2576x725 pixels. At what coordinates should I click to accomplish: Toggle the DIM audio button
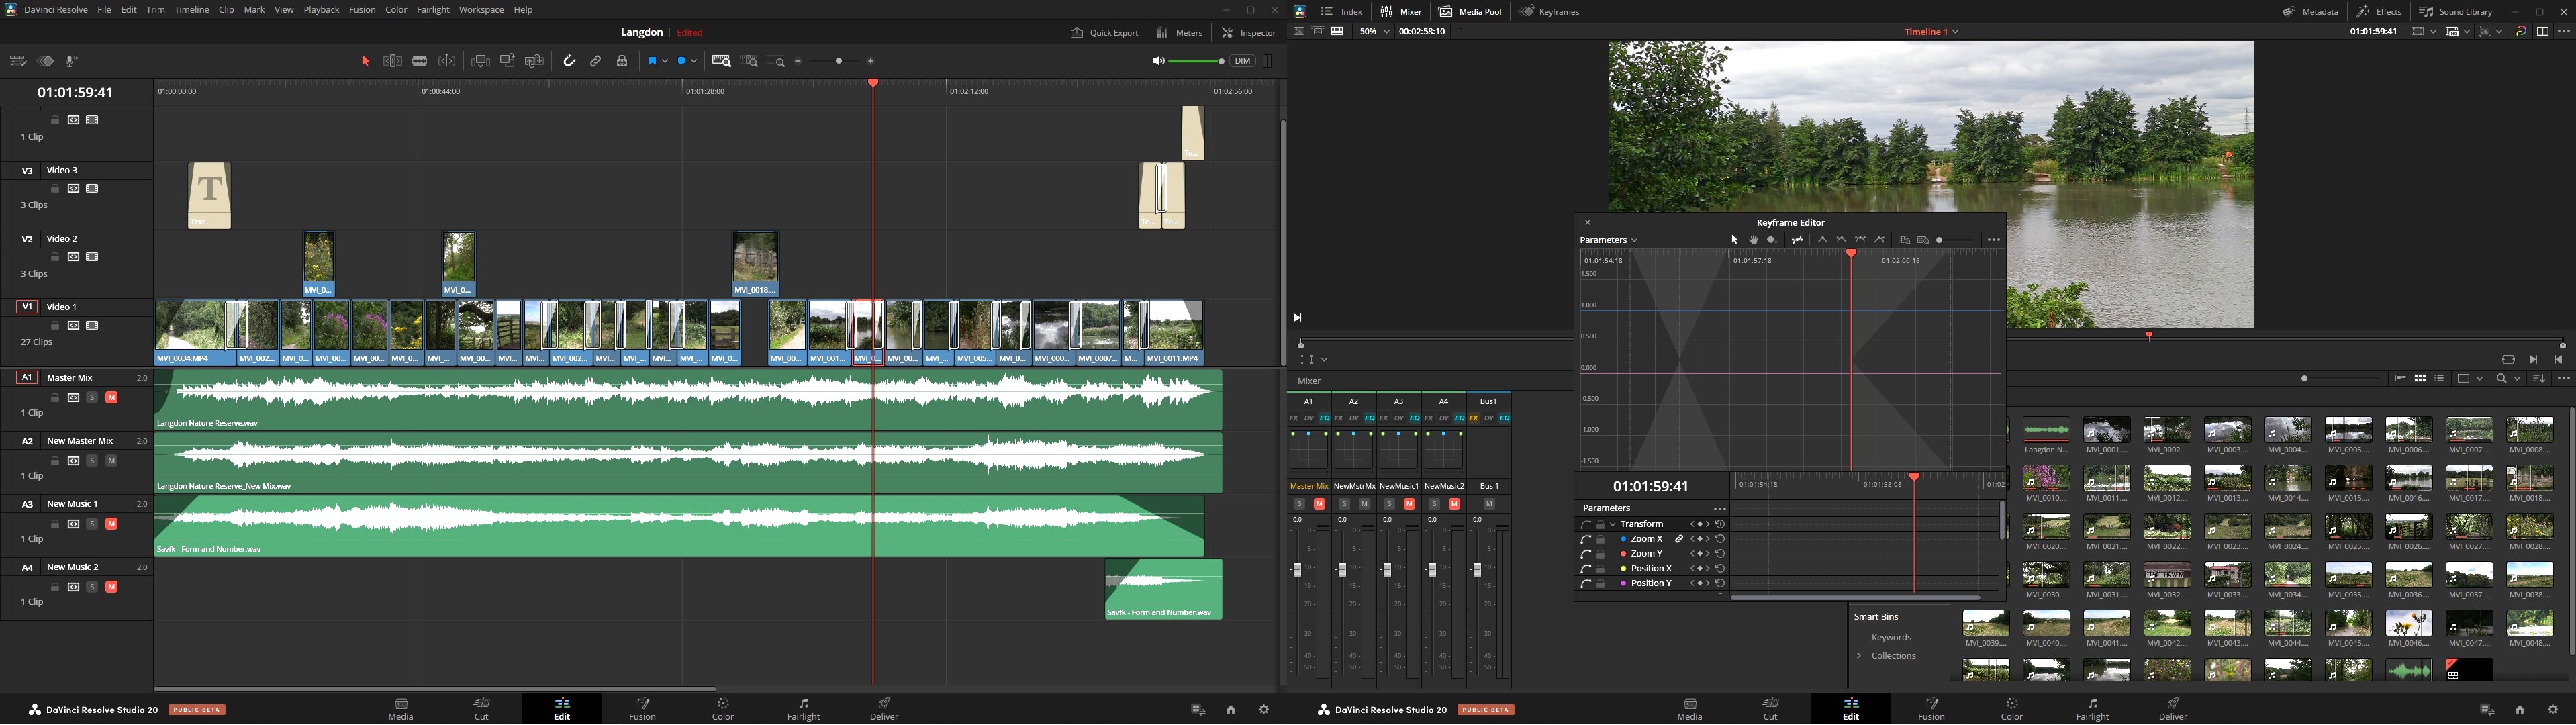point(1242,62)
